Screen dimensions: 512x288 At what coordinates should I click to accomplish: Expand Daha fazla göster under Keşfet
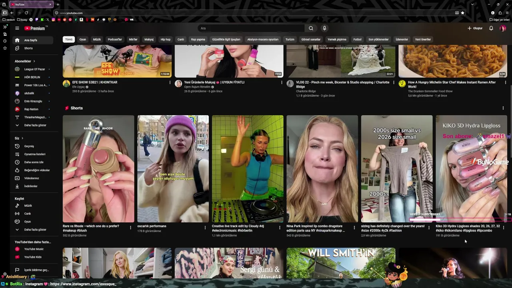coord(34,230)
